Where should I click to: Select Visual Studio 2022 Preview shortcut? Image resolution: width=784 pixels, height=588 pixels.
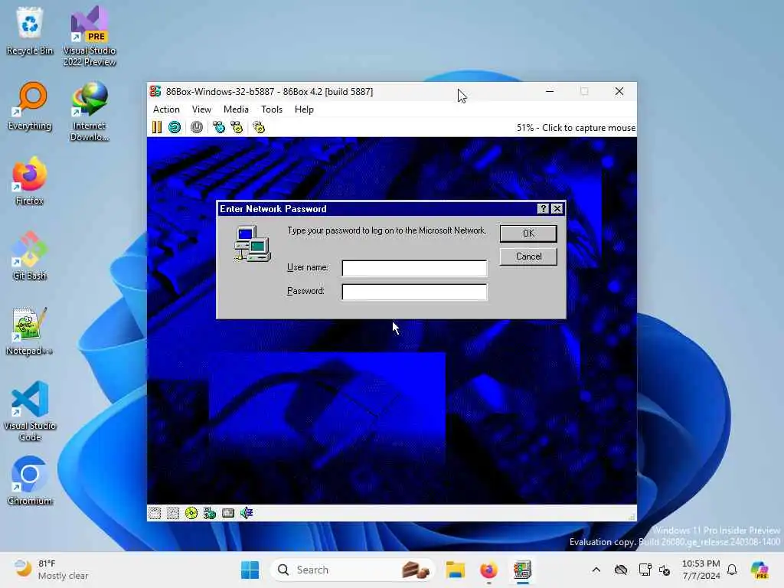point(90,37)
